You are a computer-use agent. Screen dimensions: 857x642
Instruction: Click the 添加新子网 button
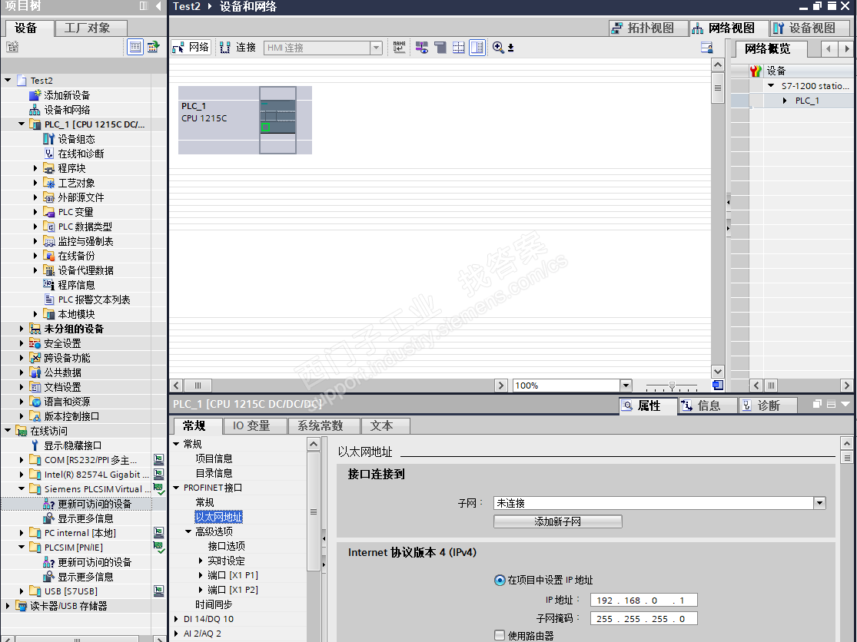(557, 521)
